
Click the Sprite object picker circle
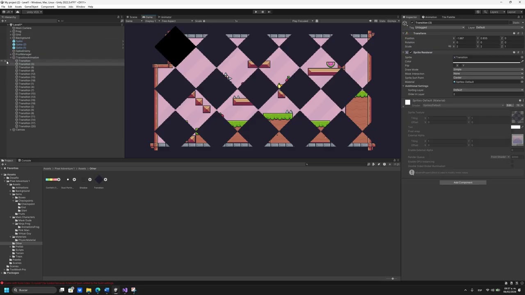click(x=522, y=57)
